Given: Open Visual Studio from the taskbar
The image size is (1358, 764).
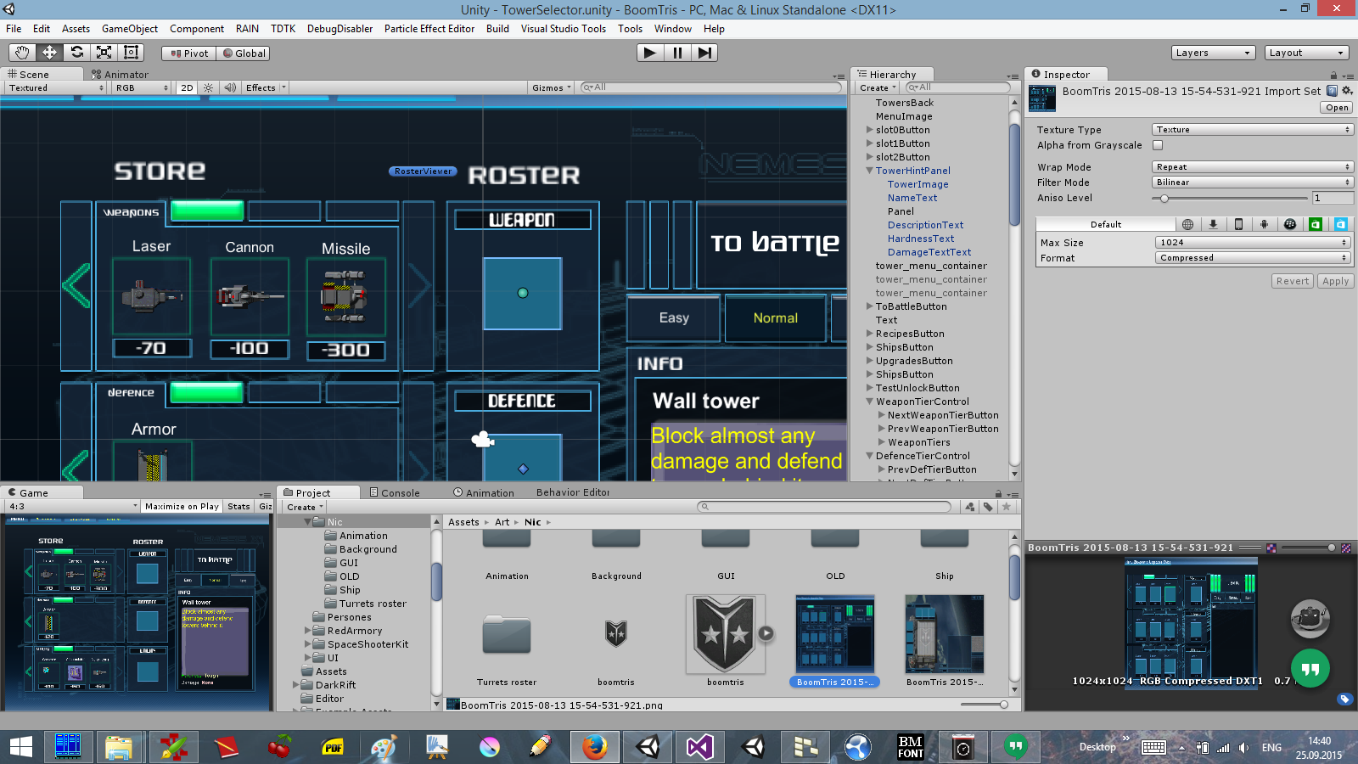Looking at the screenshot, I should tap(700, 747).
